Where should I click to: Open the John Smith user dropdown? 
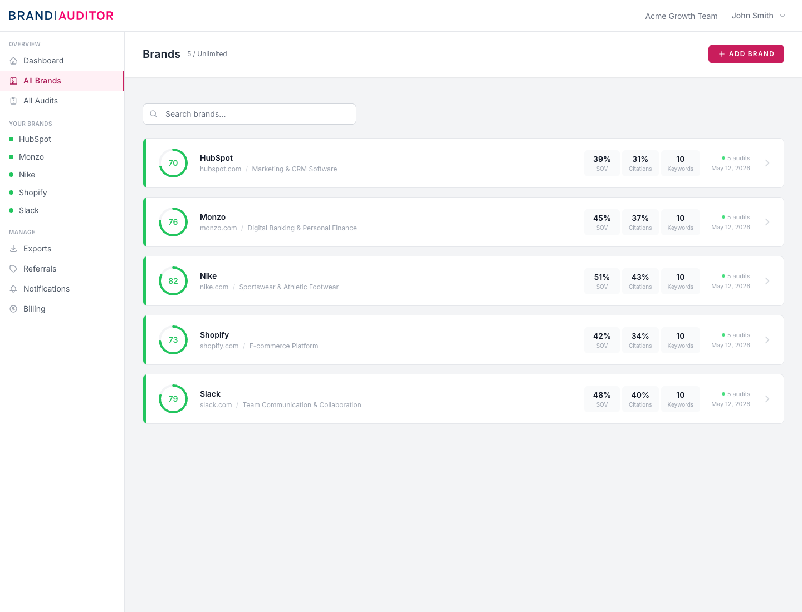click(x=759, y=16)
